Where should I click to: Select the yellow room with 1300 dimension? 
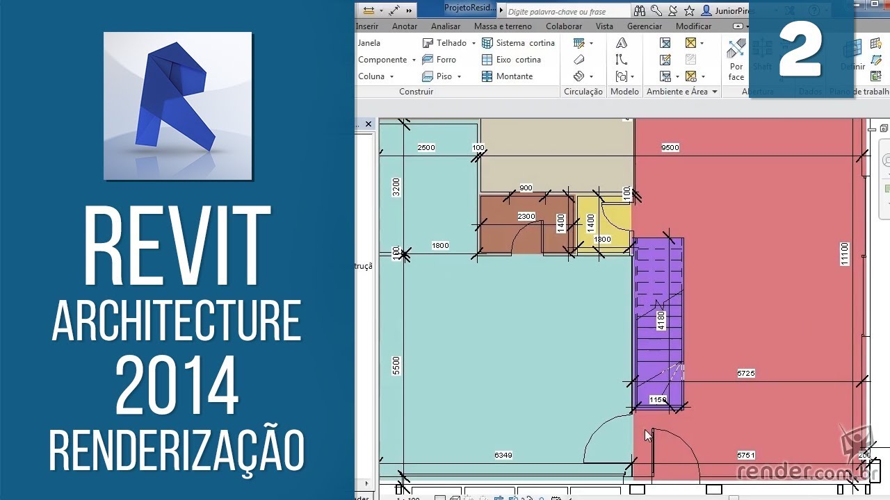pos(604,226)
